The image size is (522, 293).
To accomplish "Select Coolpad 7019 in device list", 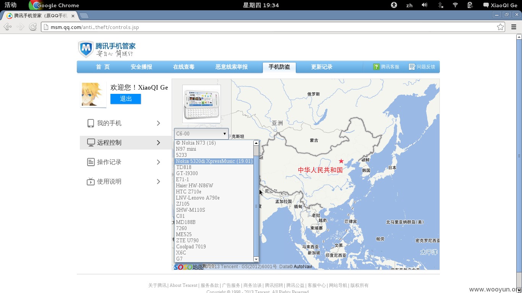I will point(214,246).
